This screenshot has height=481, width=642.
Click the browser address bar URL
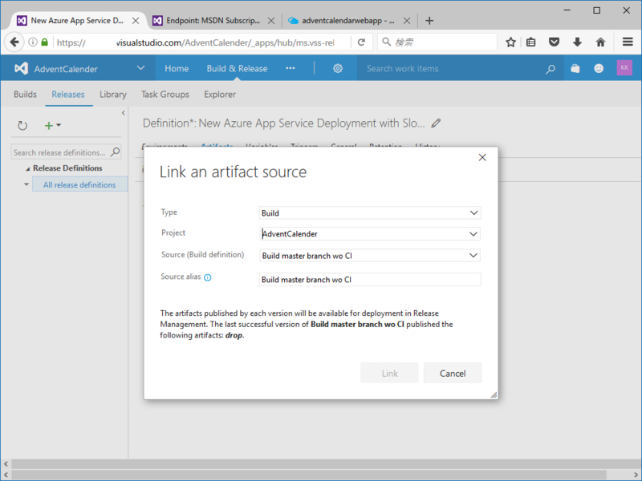[197, 42]
